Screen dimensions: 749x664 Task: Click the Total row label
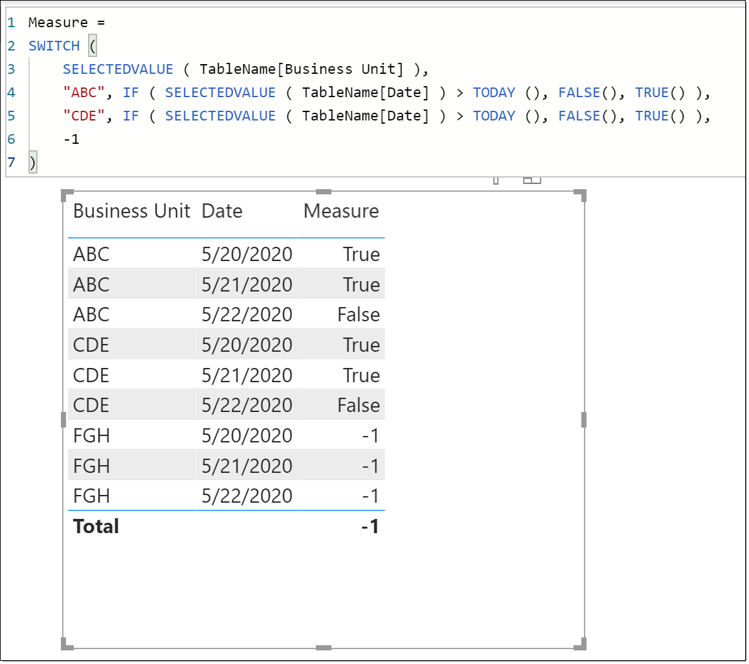click(96, 526)
